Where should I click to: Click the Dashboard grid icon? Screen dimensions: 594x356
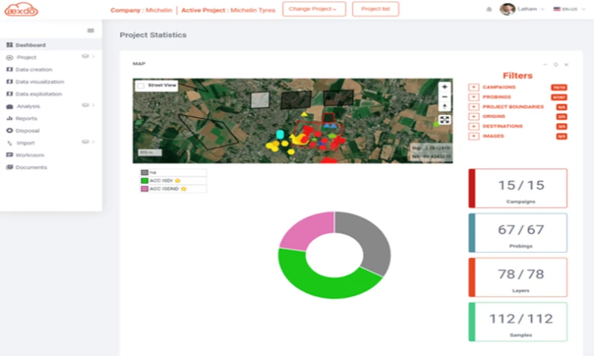(10, 44)
